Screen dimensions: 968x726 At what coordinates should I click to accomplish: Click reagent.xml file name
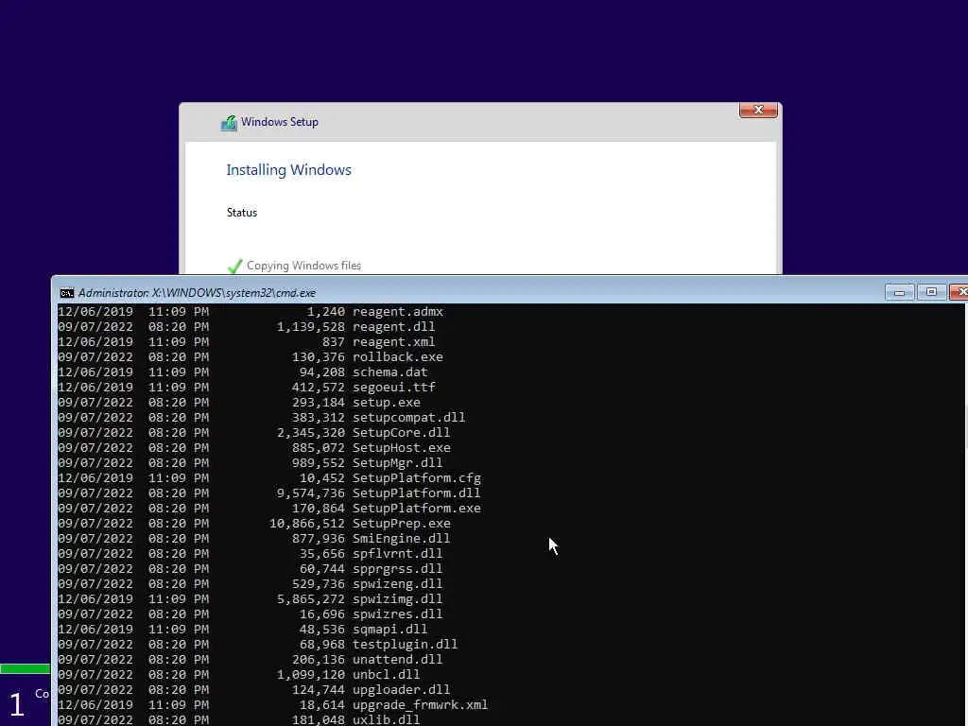394,341
